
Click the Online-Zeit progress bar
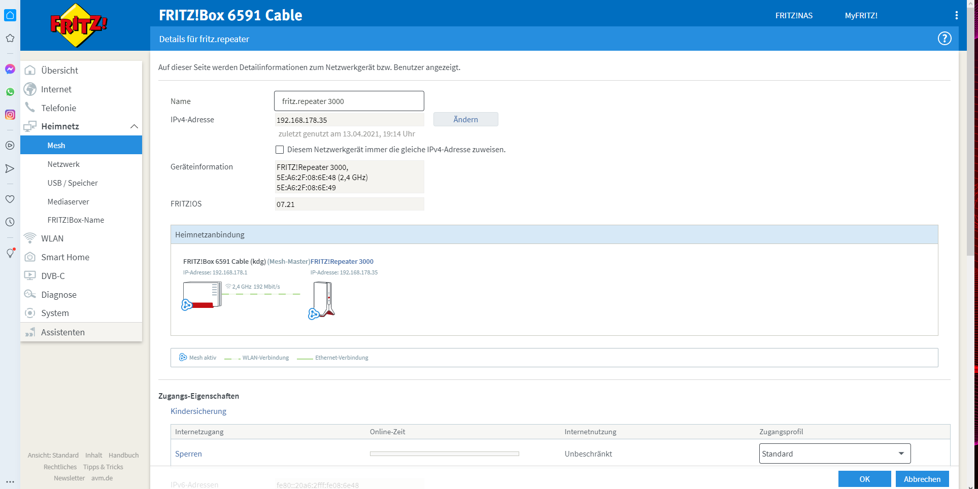click(x=445, y=453)
